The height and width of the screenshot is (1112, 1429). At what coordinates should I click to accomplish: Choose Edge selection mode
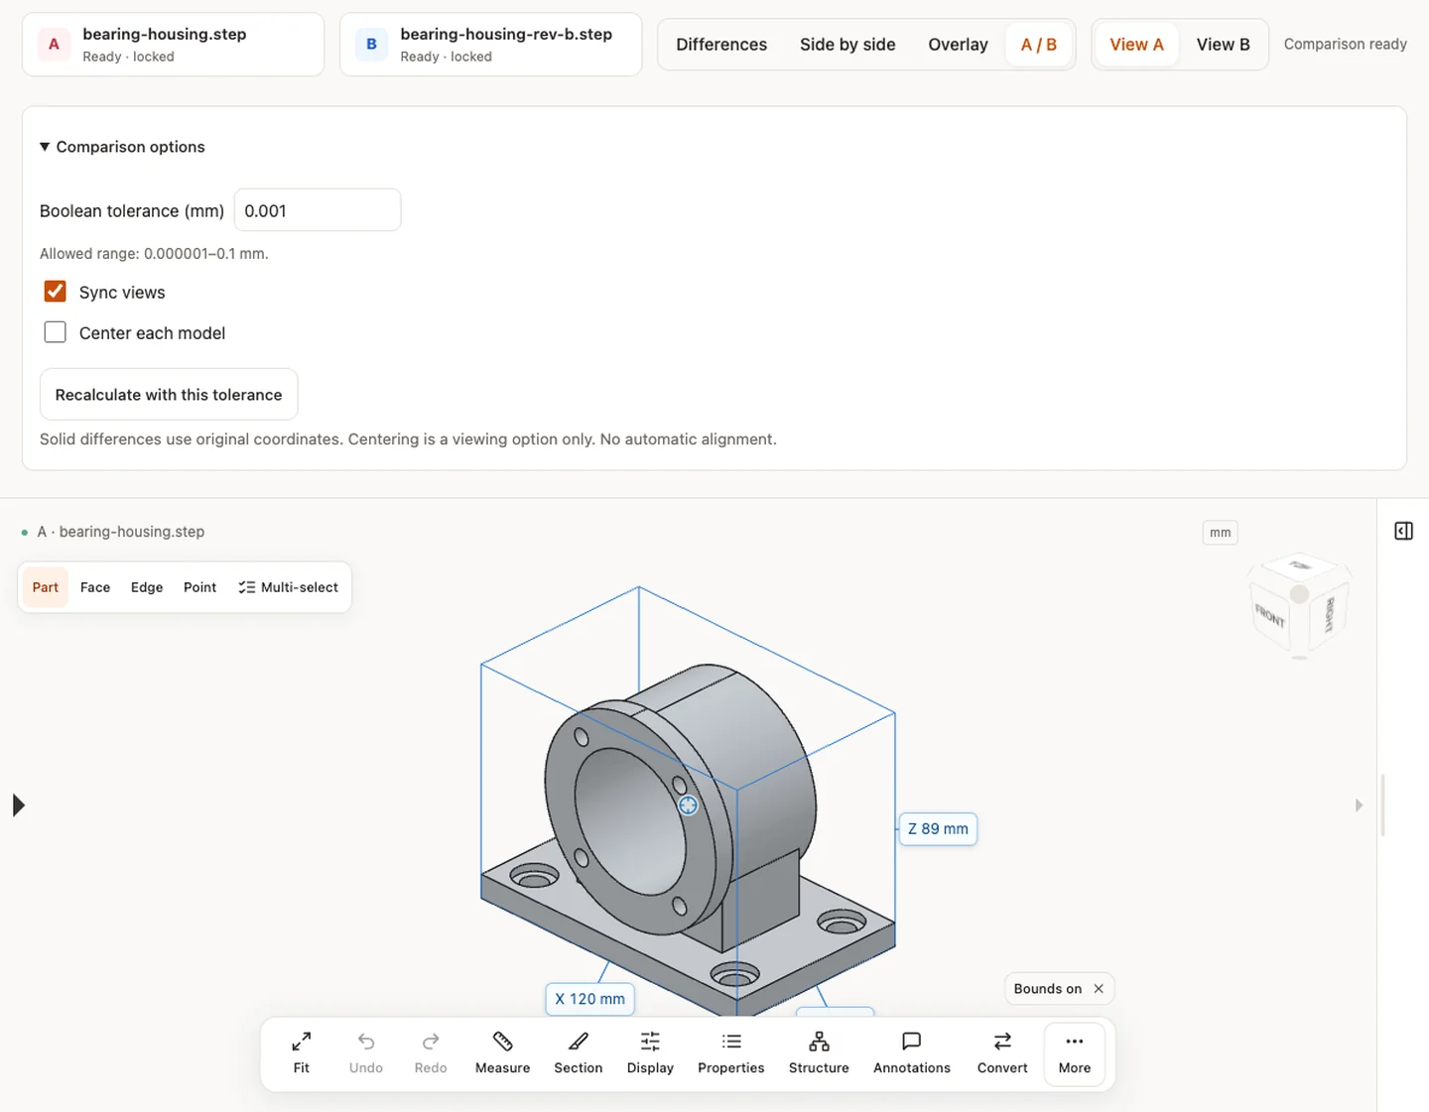click(x=147, y=587)
